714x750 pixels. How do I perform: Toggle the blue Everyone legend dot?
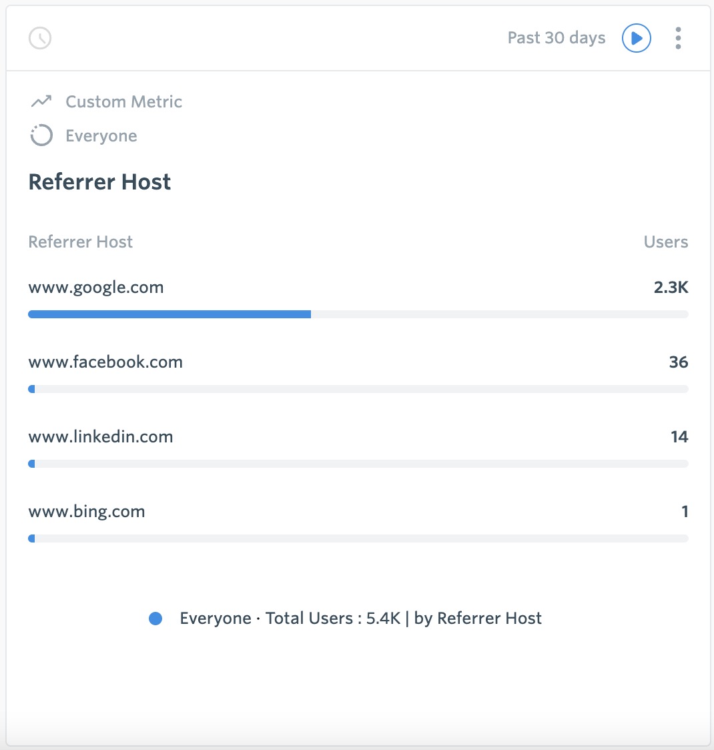pyautogui.click(x=155, y=619)
